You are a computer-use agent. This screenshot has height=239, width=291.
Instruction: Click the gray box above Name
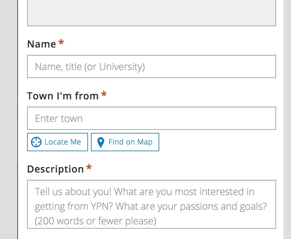[x=152, y=13]
